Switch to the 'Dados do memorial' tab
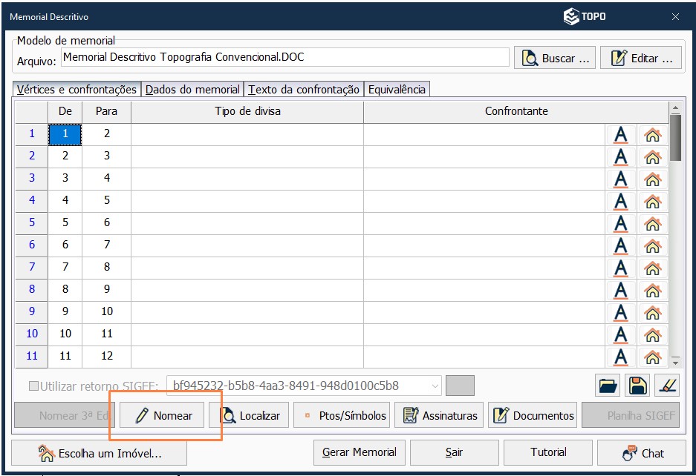The image size is (696, 476). click(191, 88)
